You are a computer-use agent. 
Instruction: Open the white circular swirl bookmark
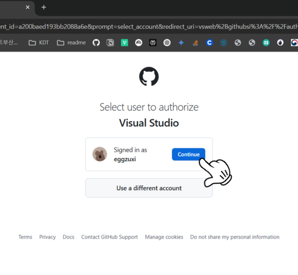tap(139, 43)
